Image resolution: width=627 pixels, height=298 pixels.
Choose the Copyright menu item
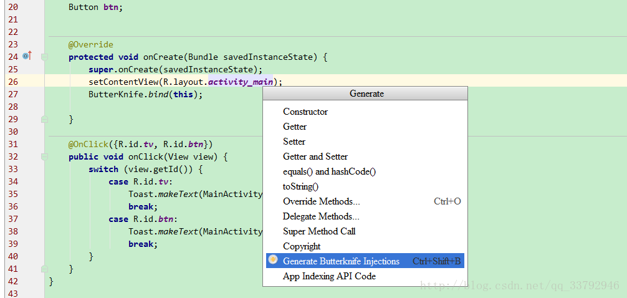click(302, 246)
